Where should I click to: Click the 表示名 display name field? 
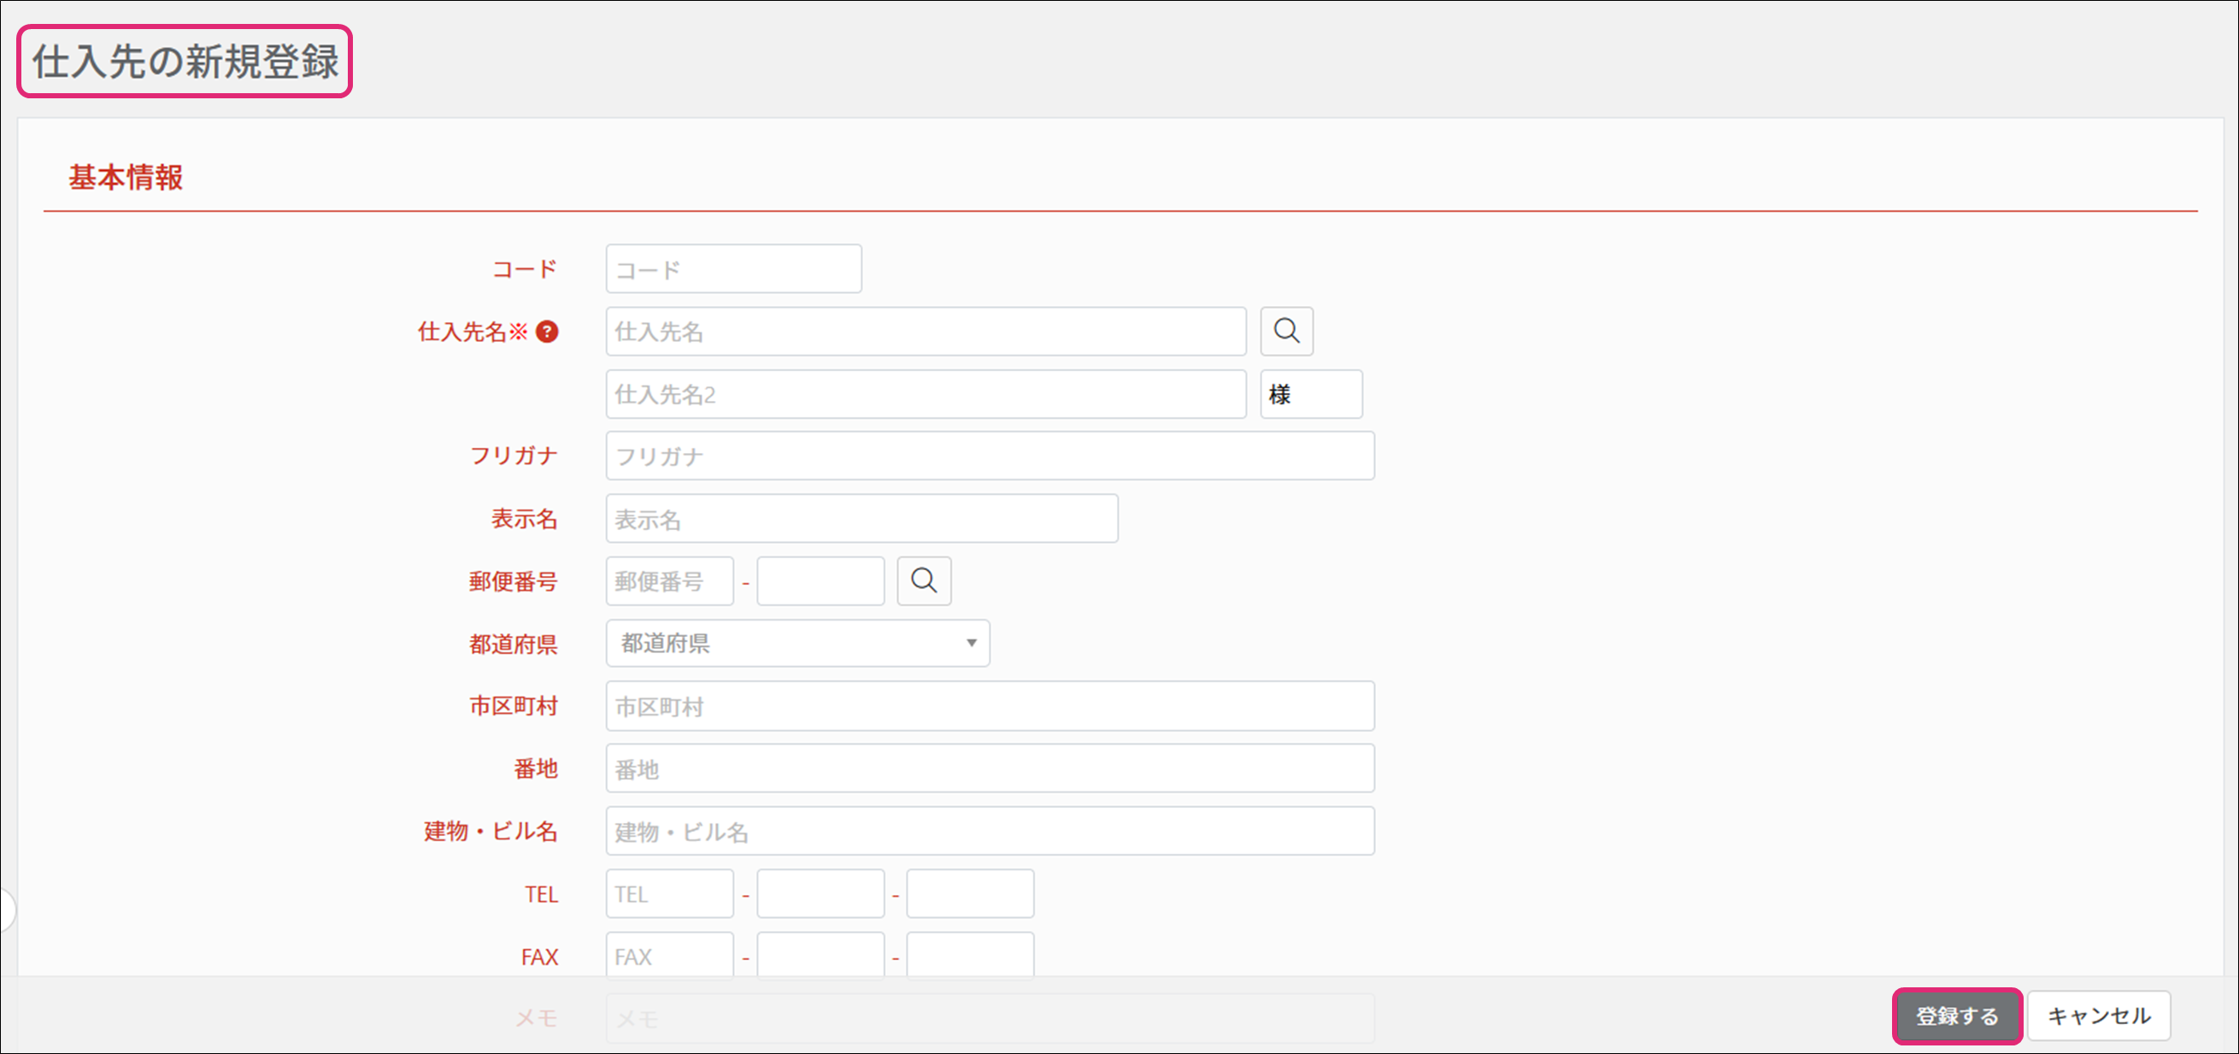point(861,519)
